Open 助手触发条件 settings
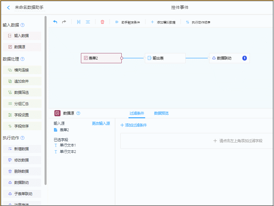Image resolution: width=274 pixels, height=206 pixels. (x=127, y=22)
